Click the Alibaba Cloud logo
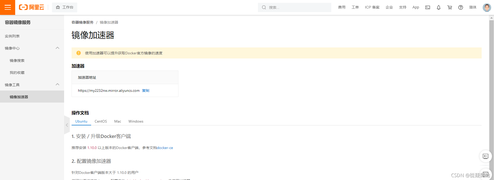The height and width of the screenshot is (180, 494). pos(31,7)
